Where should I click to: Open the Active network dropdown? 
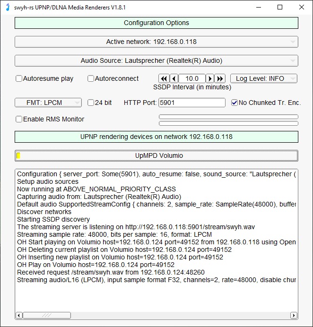pos(156,42)
